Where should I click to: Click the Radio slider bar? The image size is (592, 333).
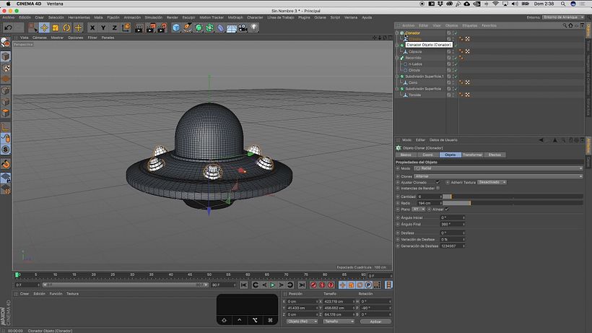(x=513, y=203)
